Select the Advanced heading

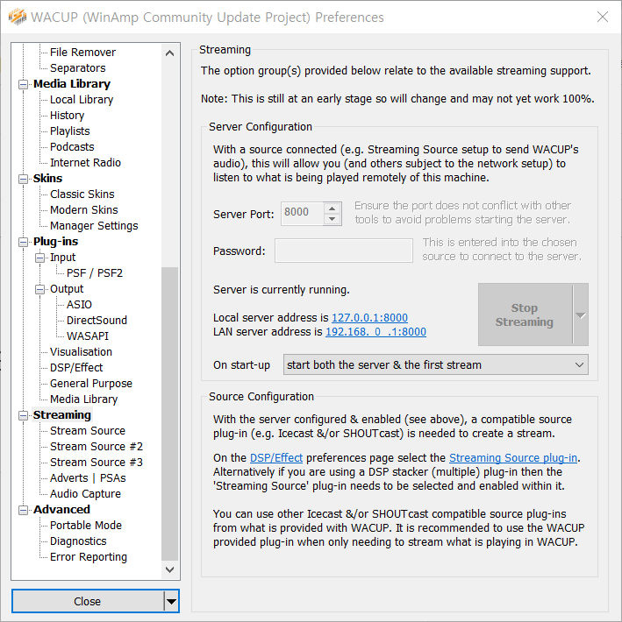61,510
